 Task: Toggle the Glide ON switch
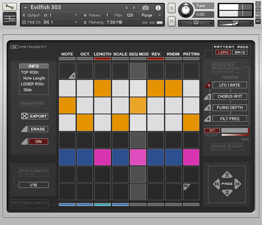point(212,131)
